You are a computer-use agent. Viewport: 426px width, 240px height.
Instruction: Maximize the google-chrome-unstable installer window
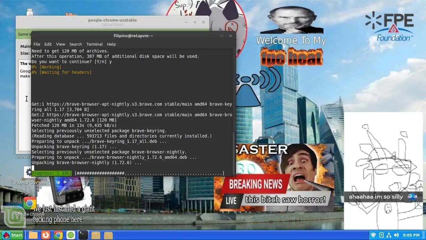click(195, 22)
